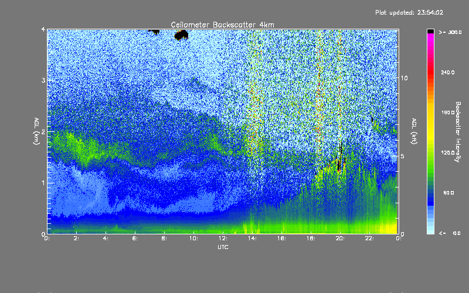469x293 pixels.
Task: Pick the black cap of the colorbar
Action: tap(430, 31)
